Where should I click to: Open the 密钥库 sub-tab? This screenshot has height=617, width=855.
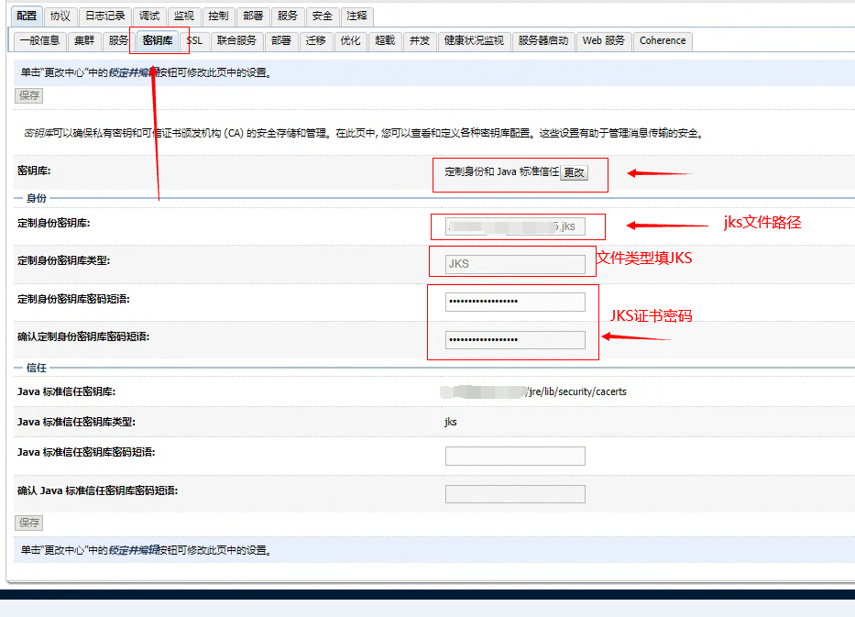click(157, 40)
